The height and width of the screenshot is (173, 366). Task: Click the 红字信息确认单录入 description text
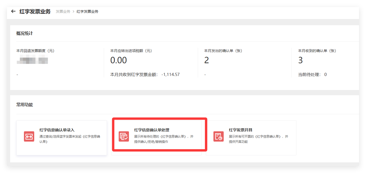click(70, 139)
